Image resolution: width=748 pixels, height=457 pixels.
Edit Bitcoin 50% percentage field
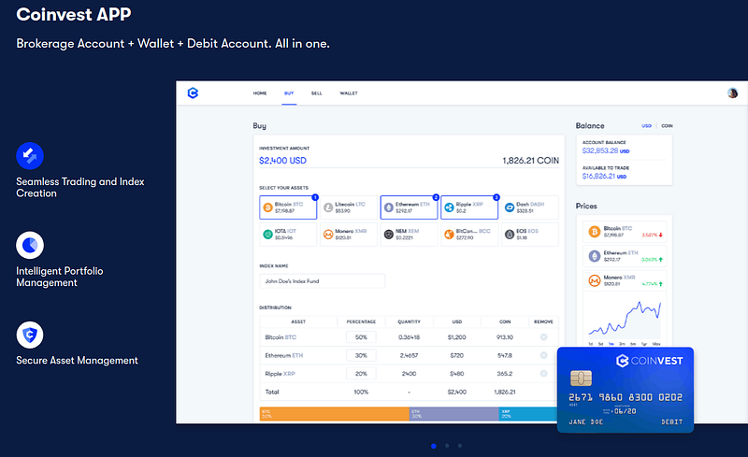pos(361,337)
